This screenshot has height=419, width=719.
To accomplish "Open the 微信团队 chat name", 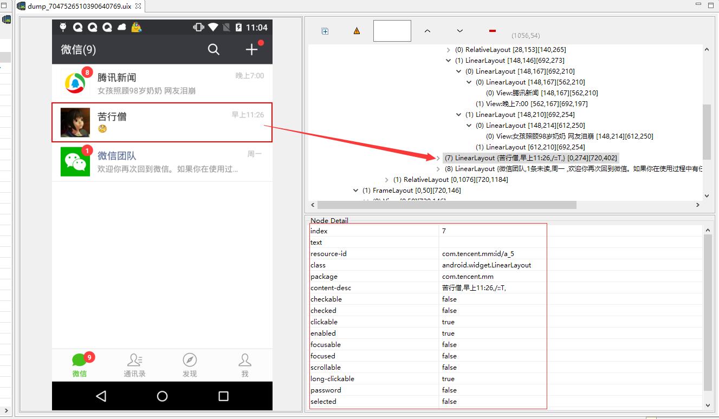I will coord(117,156).
